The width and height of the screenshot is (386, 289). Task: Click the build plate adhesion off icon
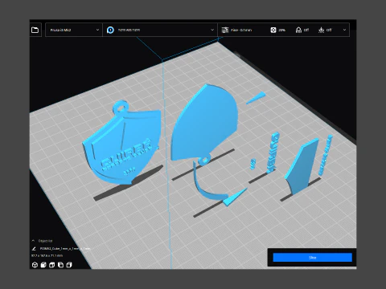tap(321, 30)
